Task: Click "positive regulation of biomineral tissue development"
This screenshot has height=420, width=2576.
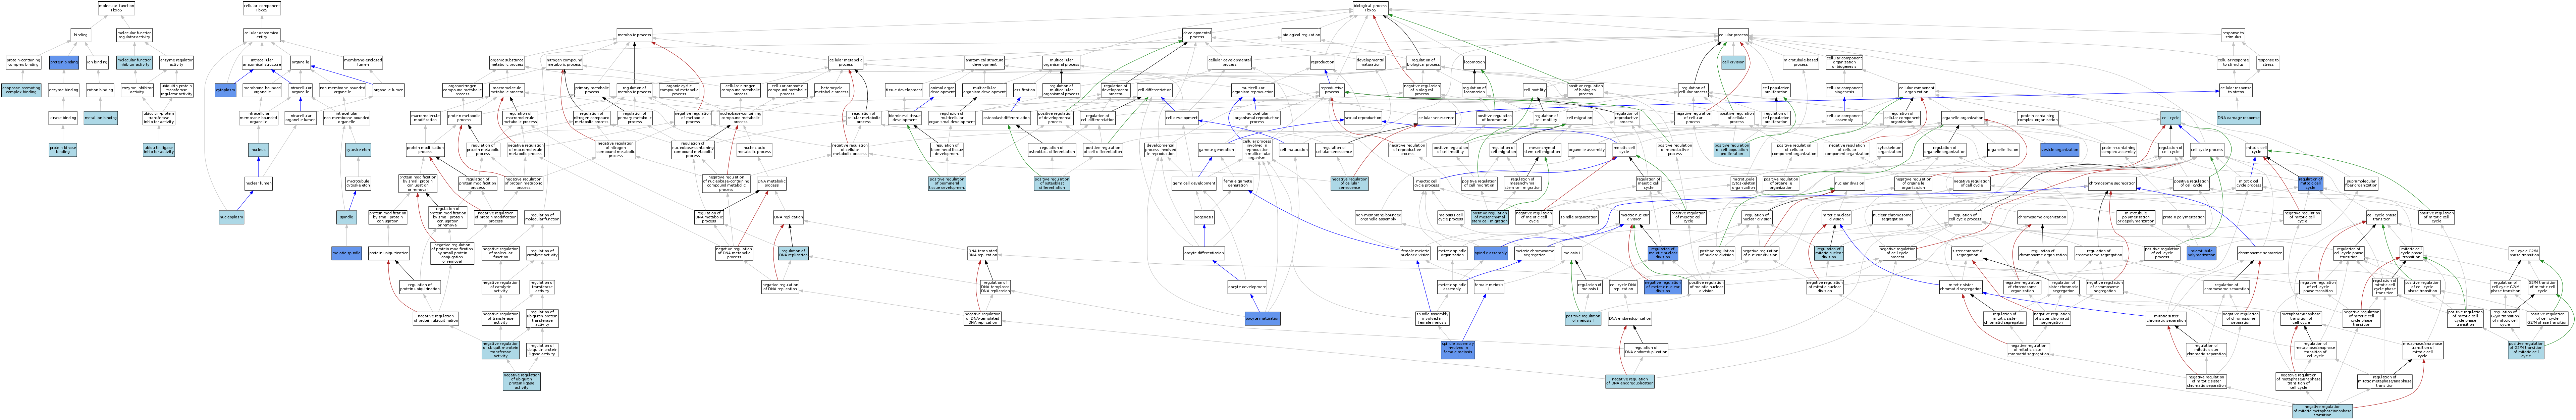Action: 947,184
